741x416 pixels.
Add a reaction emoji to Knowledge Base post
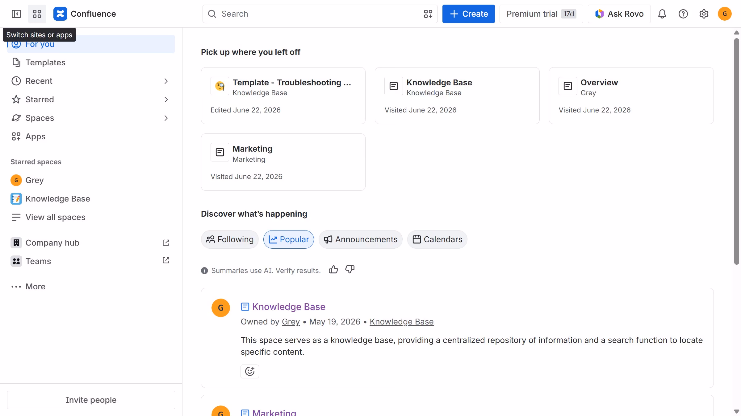(x=249, y=371)
